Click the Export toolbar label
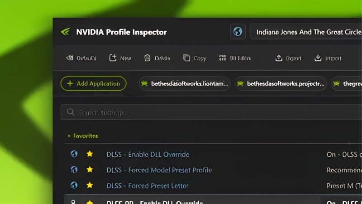The width and height of the screenshot is (362, 204). coord(294,58)
